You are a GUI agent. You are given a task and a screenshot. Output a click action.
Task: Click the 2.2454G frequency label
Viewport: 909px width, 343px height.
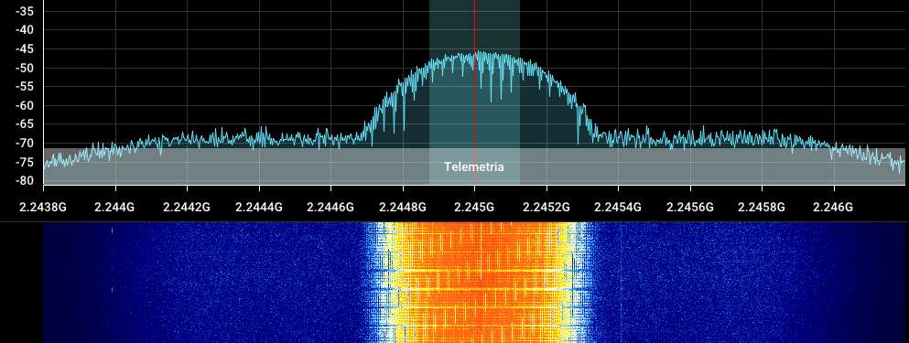(x=619, y=207)
